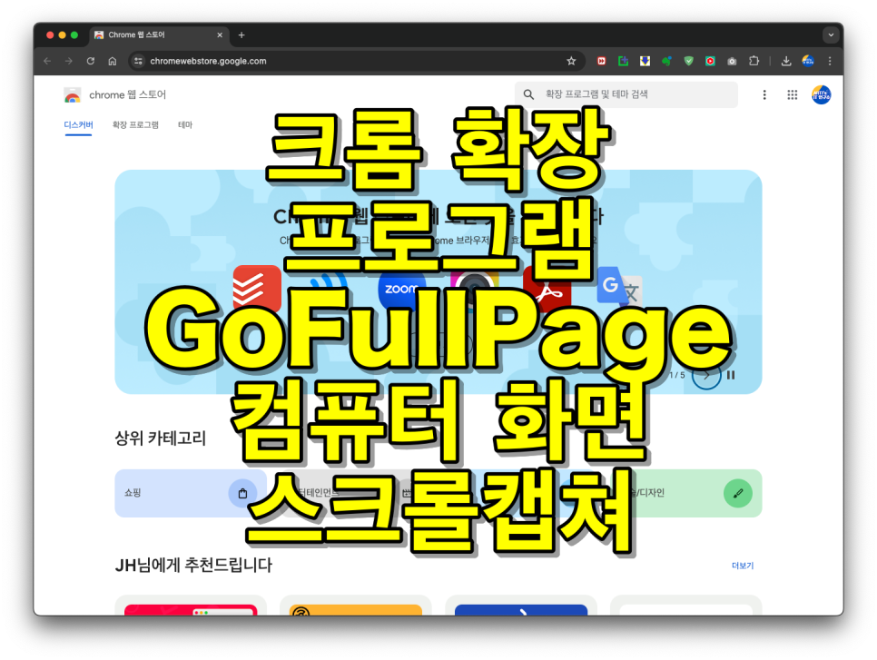
Task: Open the Google apps grid launcher
Action: [x=793, y=94]
